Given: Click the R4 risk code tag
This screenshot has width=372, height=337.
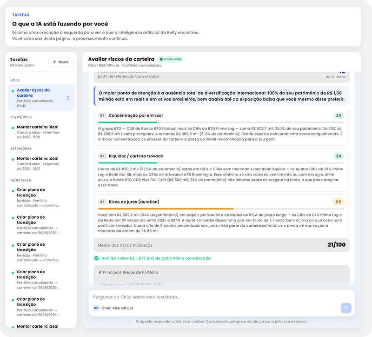Looking at the screenshot, I should click(x=102, y=156).
